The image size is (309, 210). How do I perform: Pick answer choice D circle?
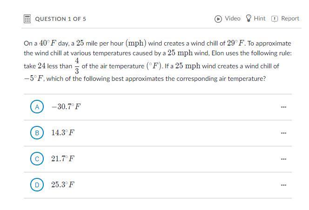37,185
